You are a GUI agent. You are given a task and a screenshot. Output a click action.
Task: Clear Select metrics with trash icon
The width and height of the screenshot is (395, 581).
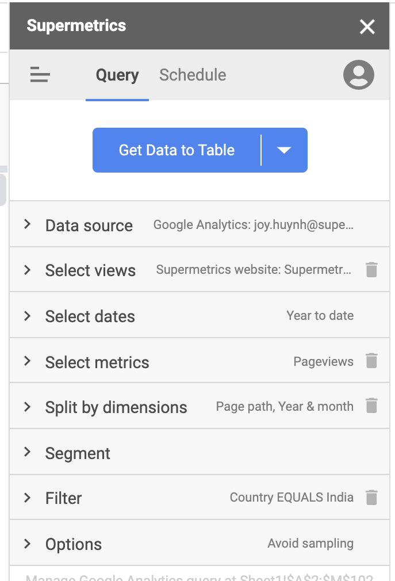[x=371, y=361]
